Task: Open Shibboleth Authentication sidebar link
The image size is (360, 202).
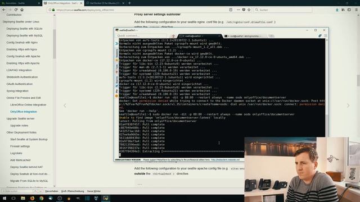Action: (22, 77)
